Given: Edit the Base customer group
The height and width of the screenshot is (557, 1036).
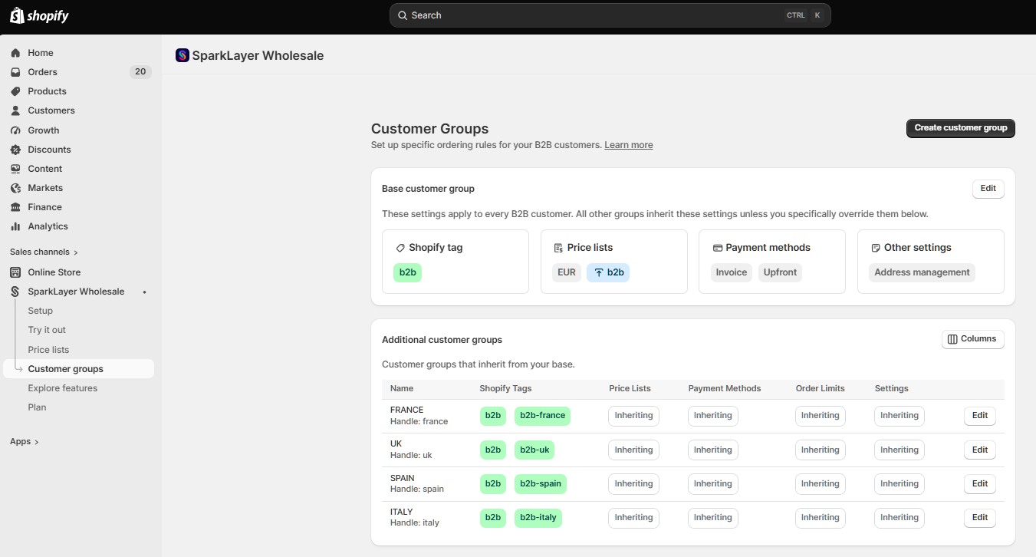Looking at the screenshot, I should [x=988, y=189].
